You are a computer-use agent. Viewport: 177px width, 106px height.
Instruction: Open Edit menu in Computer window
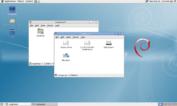[x=62, y=37]
